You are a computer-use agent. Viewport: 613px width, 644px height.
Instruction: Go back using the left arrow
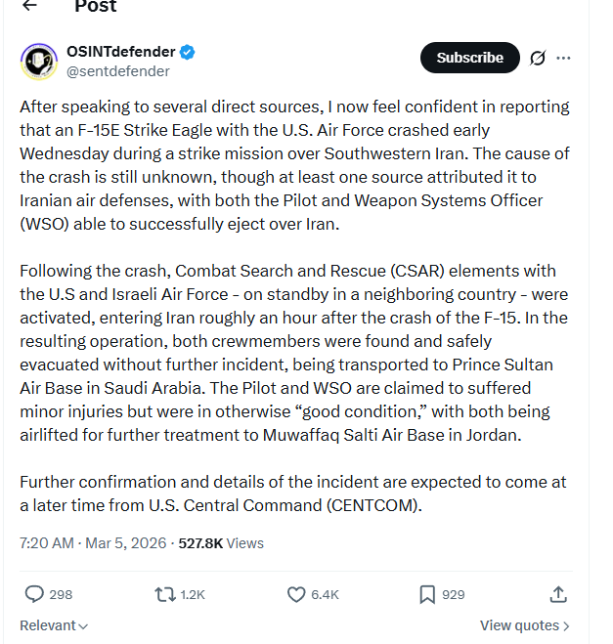click(29, 6)
